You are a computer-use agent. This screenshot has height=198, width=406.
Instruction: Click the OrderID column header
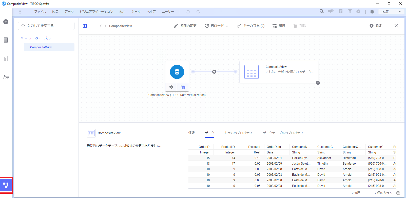coord(204,147)
